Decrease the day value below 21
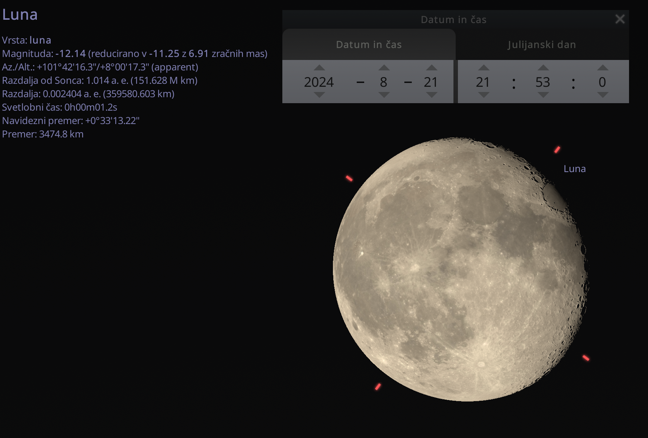 [431, 95]
